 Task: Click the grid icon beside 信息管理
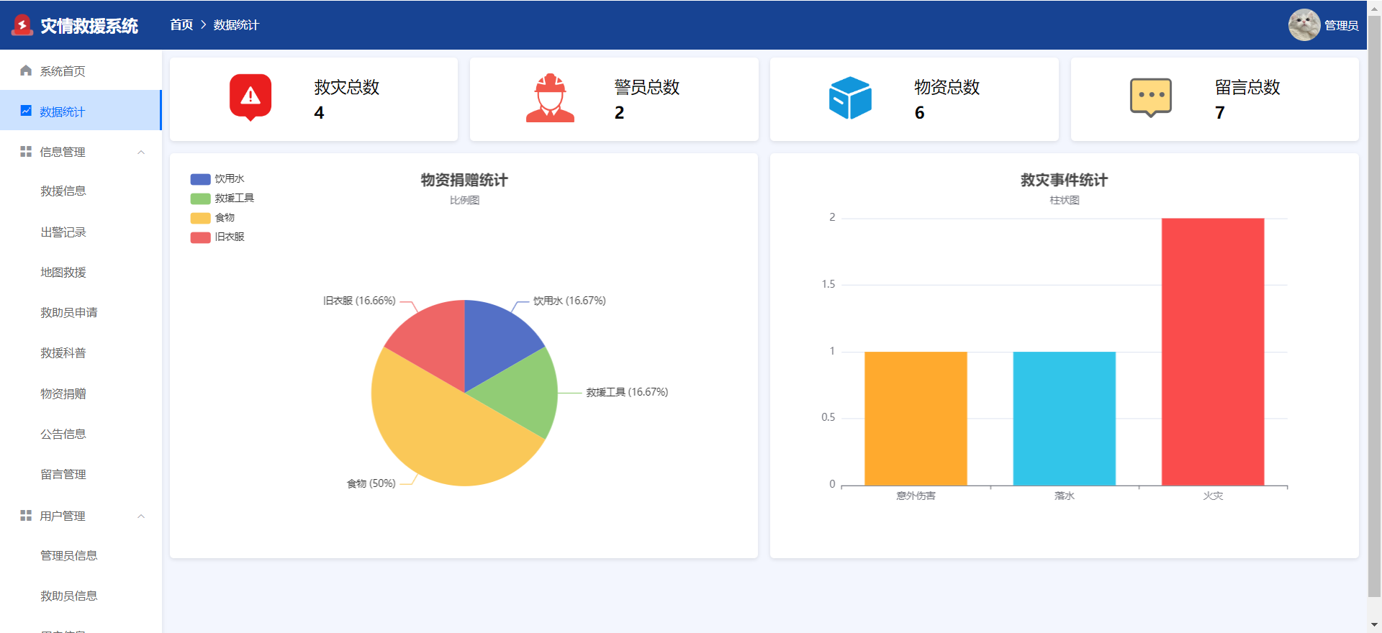pos(26,151)
